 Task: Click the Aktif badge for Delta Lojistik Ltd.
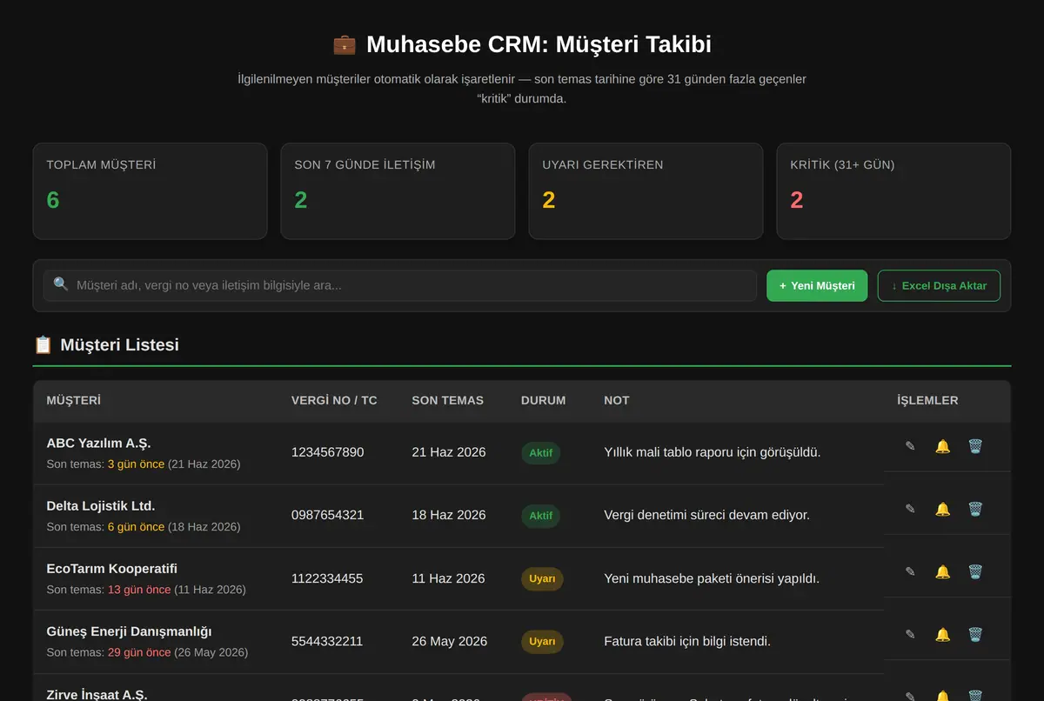coord(541,516)
